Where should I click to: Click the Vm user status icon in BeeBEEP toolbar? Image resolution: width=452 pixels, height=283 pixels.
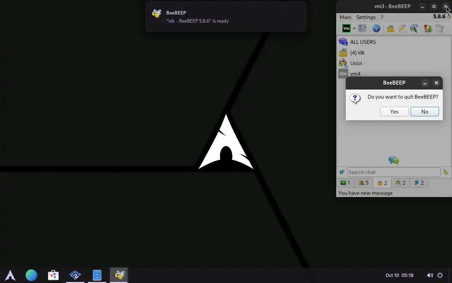coord(346,29)
